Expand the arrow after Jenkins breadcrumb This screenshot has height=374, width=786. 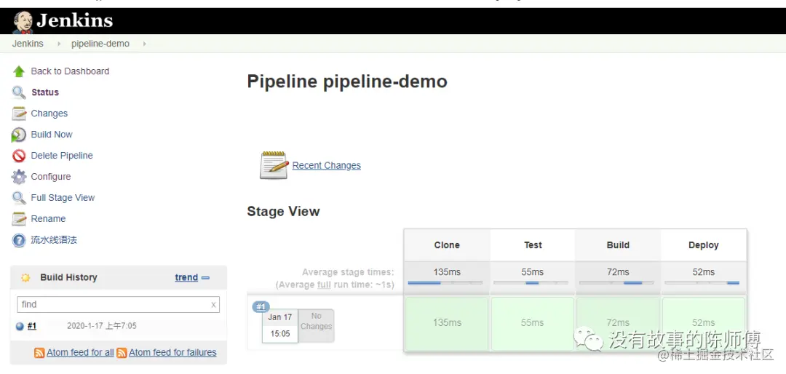(x=59, y=44)
